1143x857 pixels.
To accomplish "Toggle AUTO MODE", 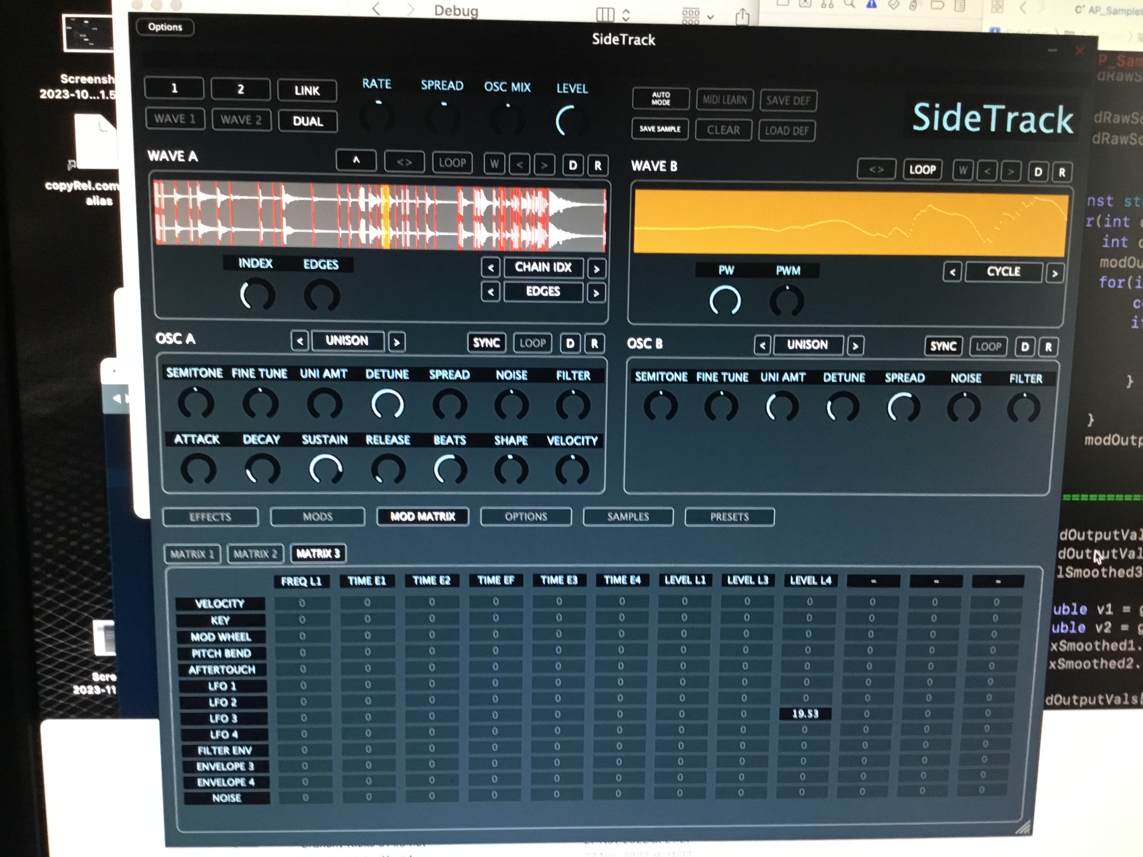I will (660, 99).
